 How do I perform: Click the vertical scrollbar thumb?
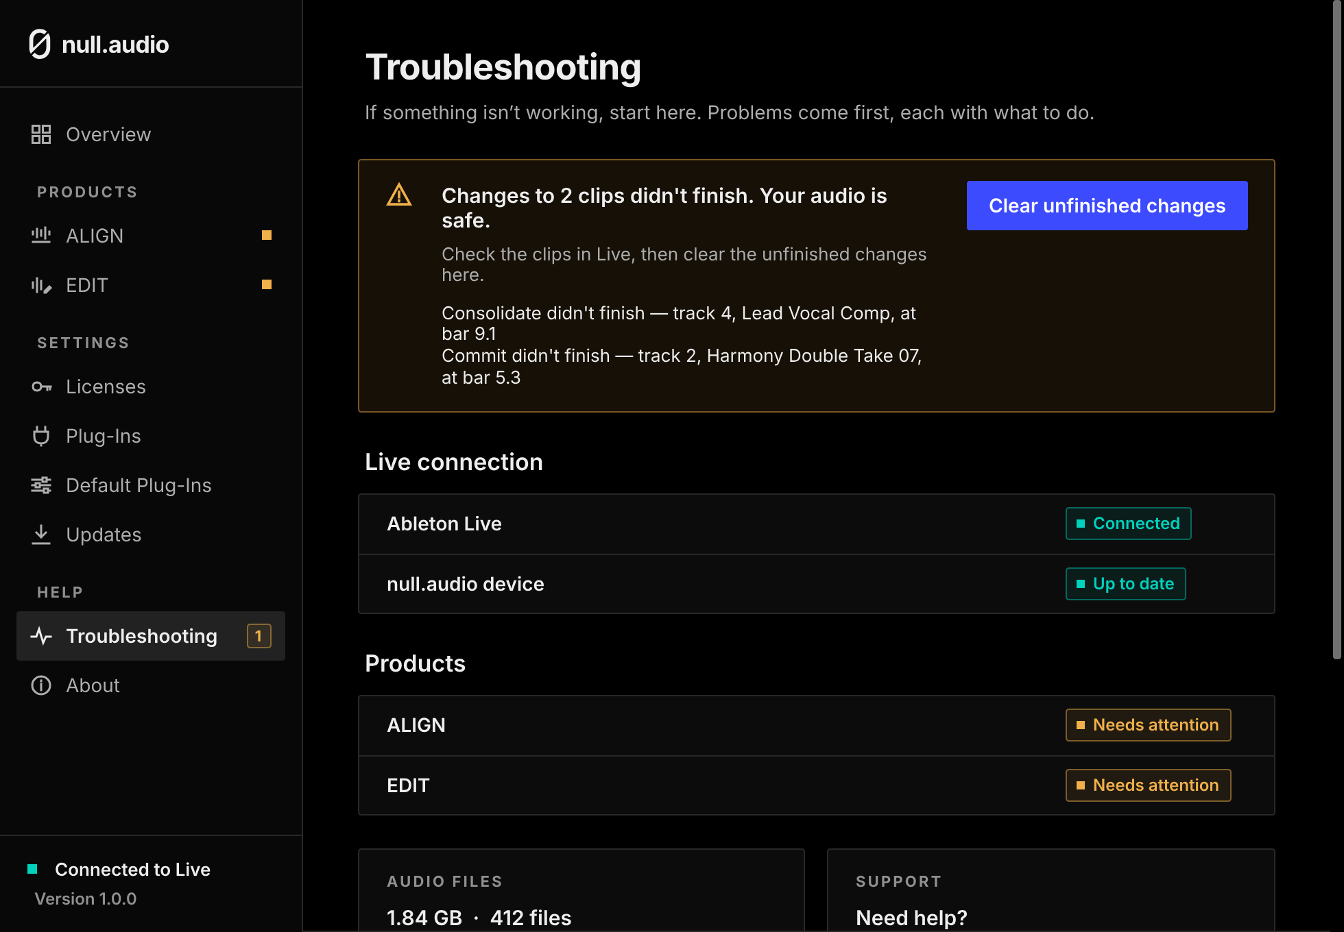(x=1336, y=330)
